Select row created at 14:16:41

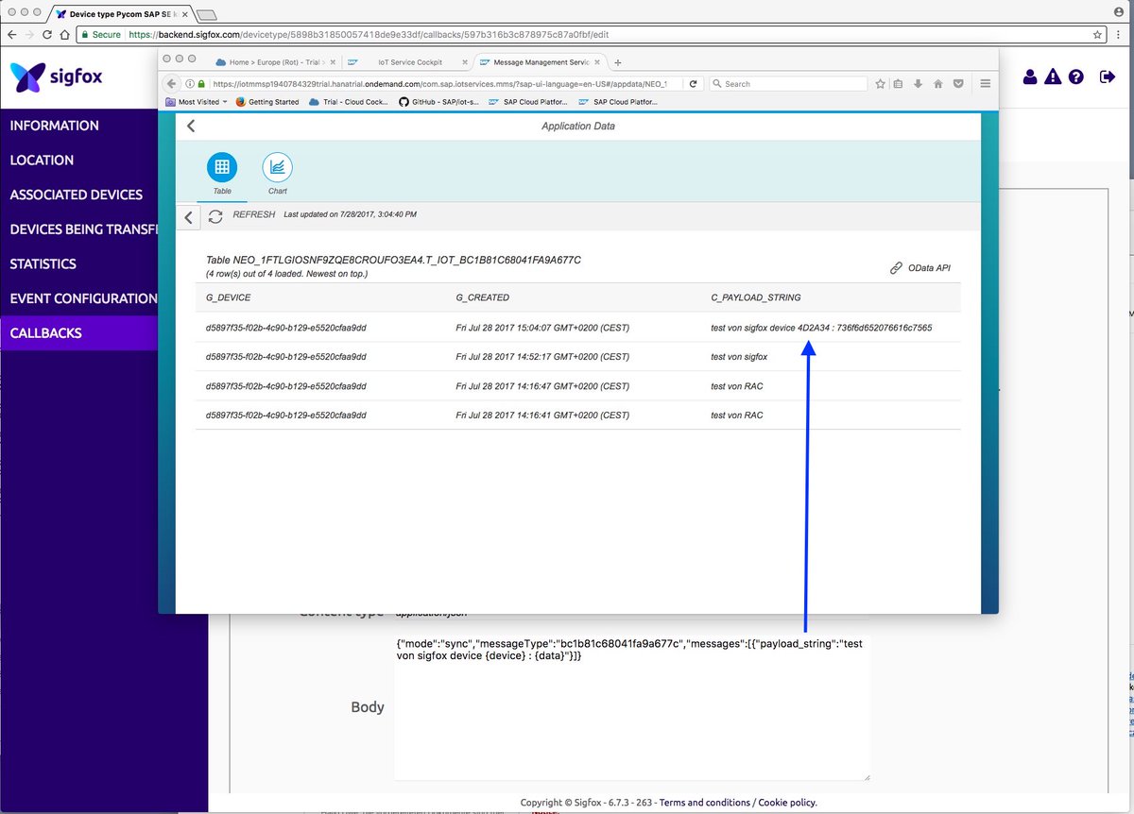tap(578, 415)
